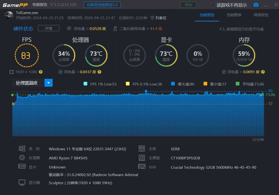
Task: Click the CO2 emission bottle icon
Action: pos(115,28)
